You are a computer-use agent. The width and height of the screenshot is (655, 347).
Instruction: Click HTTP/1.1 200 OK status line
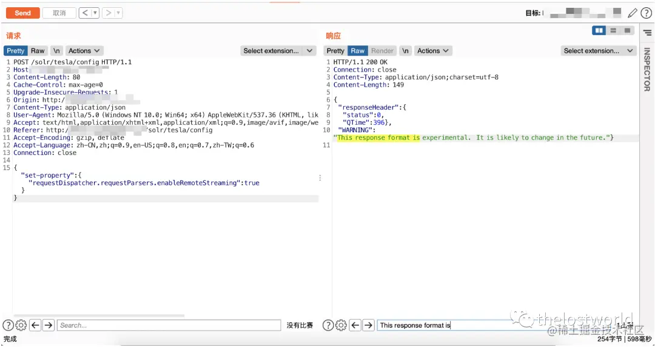360,62
